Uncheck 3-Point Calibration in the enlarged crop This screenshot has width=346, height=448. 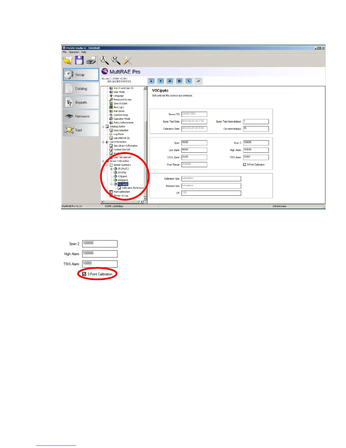[x=84, y=274]
